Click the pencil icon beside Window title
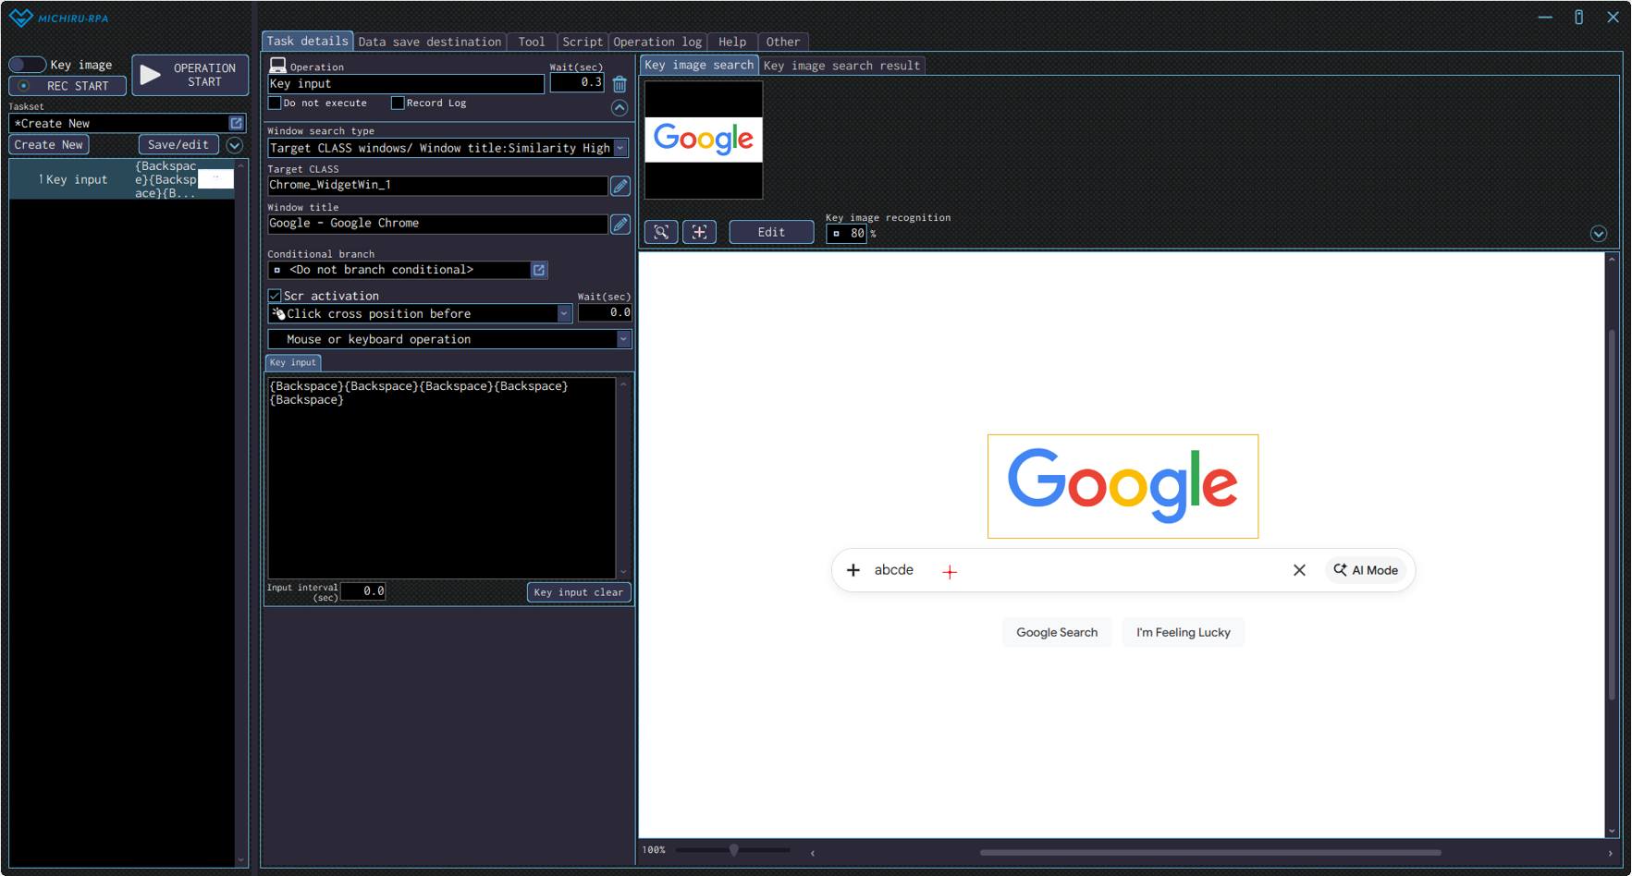This screenshot has width=1632, height=876. click(620, 225)
